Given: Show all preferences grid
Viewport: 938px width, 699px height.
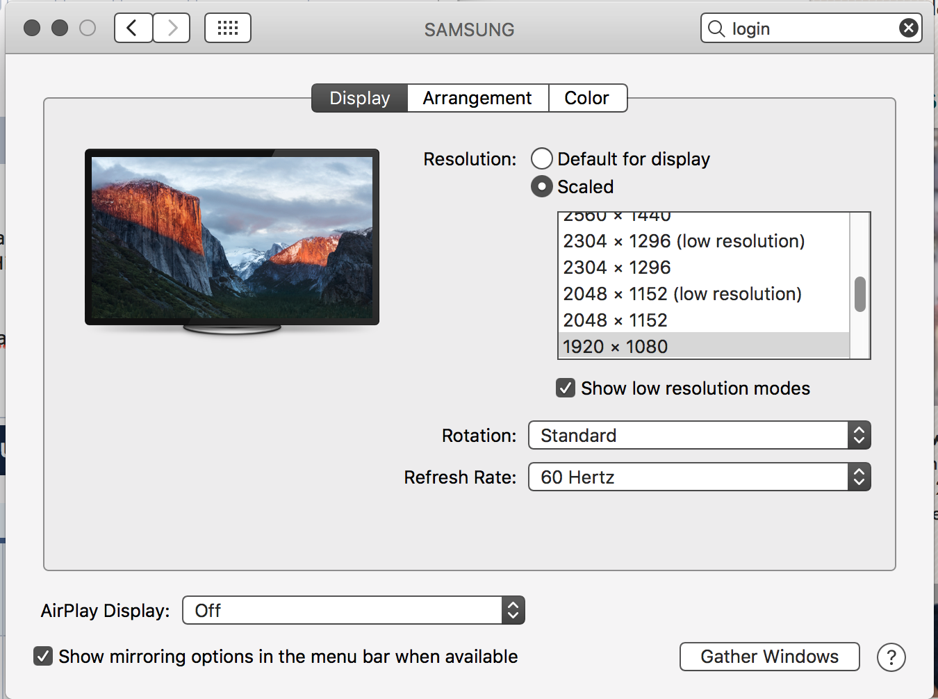Looking at the screenshot, I should 228,28.
